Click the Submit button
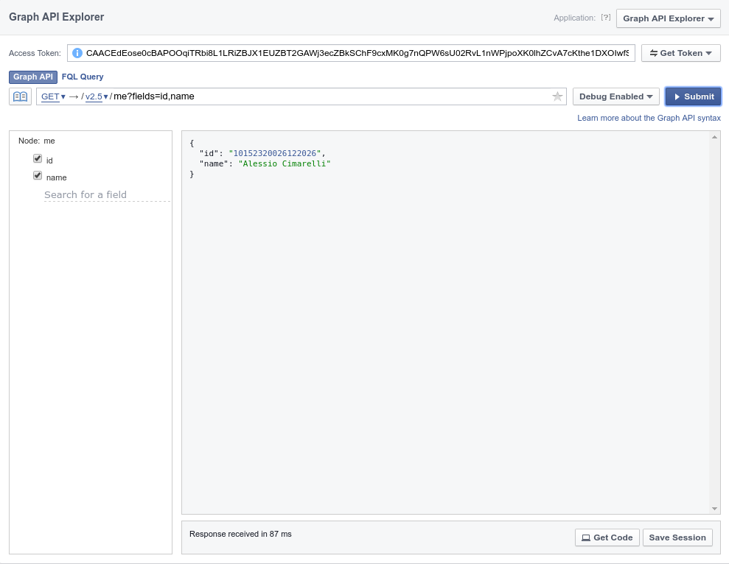The height and width of the screenshot is (564, 729). [x=693, y=96]
